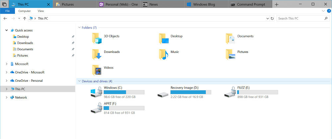Image resolution: width=332 pixels, height=139 pixels.
Task: Click the Recovery Image (D:) capacity bar
Action: (191, 92)
